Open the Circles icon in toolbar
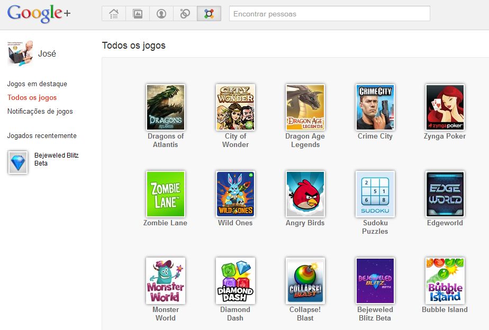This screenshot has height=330, width=489. pos(185,14)
